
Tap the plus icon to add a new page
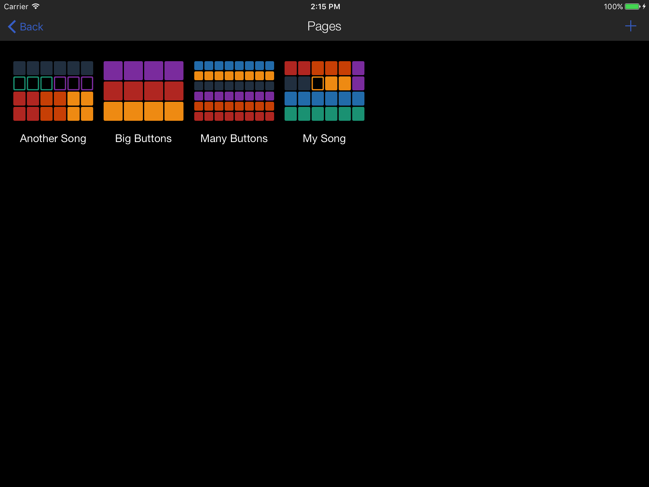point(630,26)
